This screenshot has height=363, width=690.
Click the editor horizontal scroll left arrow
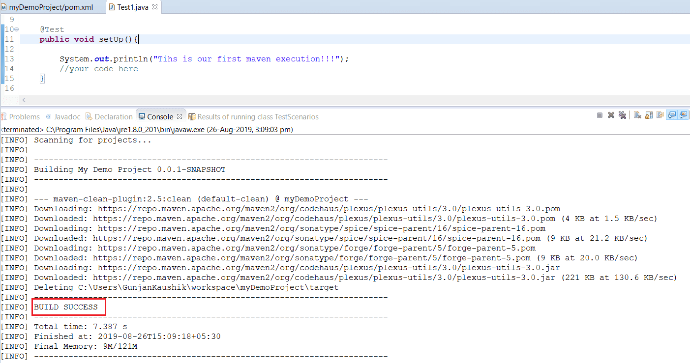(24, 100)
